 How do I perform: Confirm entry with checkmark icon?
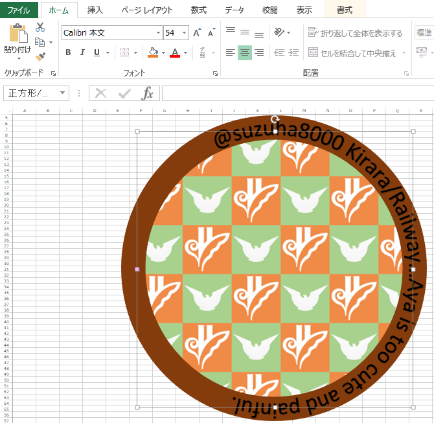124,93
